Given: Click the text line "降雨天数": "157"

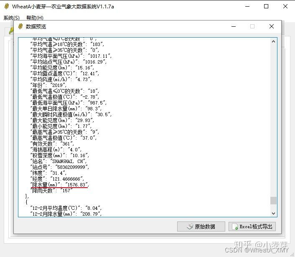Looking at the screenshot, I should tap(51, 191).
